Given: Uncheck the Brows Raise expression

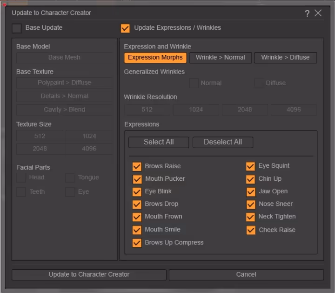Looking at the screenshot, I should [137, 166].
